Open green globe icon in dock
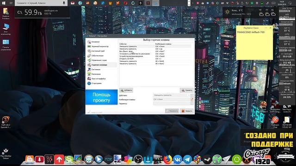 tap(217, 160)
